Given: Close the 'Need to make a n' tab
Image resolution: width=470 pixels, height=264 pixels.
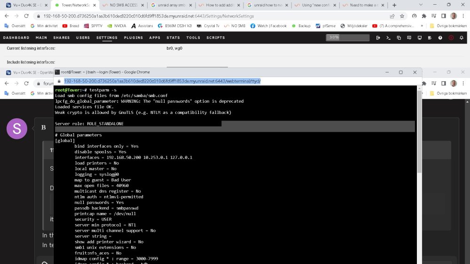Looking at the screenshot, I should point(383,5).
